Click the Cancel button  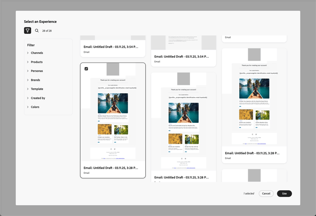click(266, 193)
